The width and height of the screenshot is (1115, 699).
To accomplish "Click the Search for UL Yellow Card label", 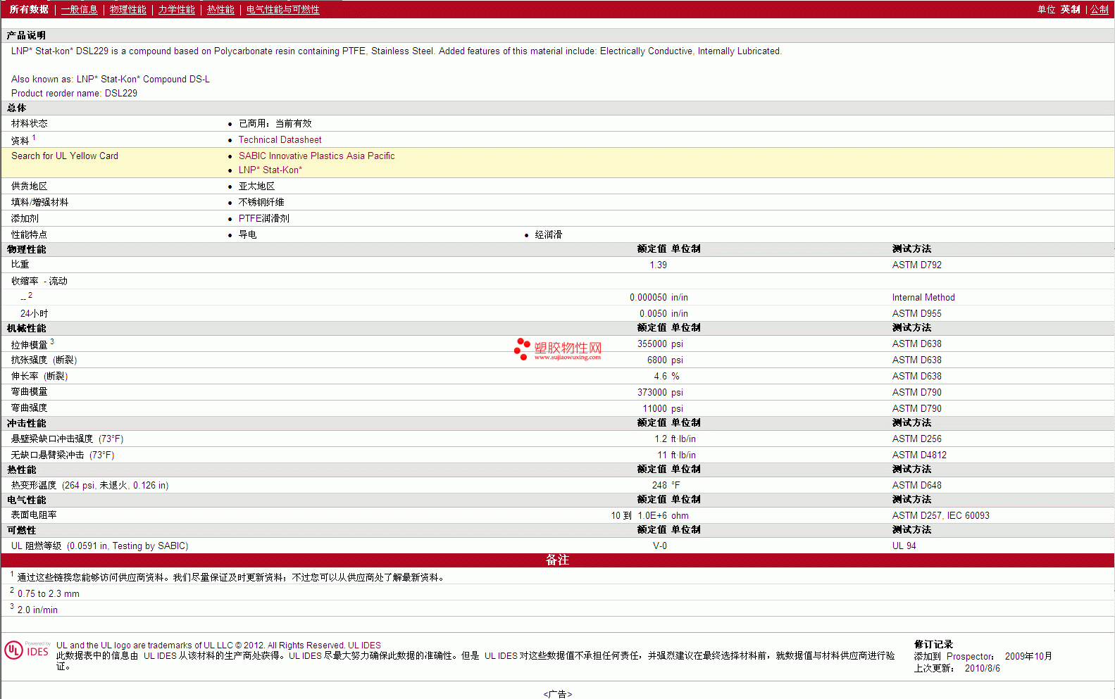I will tap(65, 156).
